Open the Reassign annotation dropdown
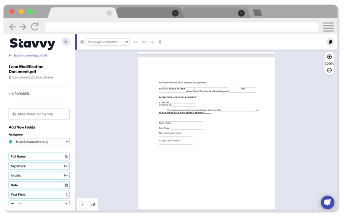Image resolution: width=344 pixels, height=217 pixels. pos(107,42)
